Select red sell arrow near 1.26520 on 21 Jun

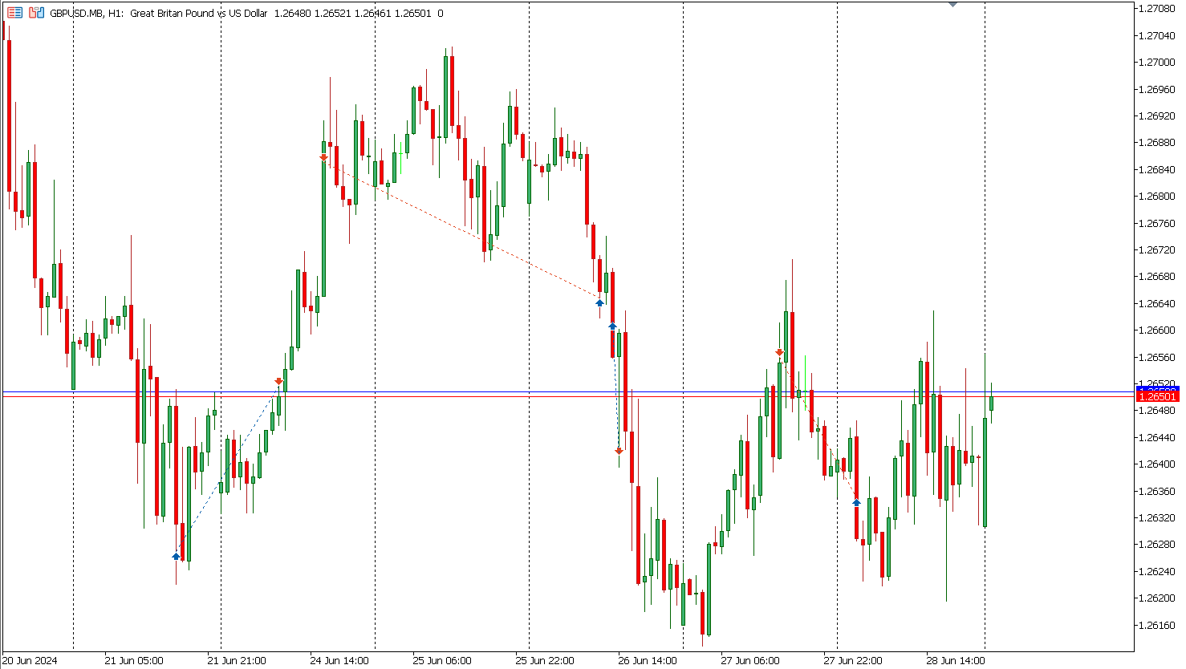278,382
